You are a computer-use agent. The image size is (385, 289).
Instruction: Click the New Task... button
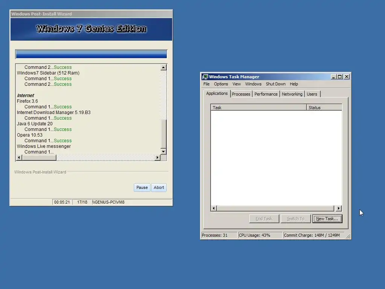tap(327, 219)
